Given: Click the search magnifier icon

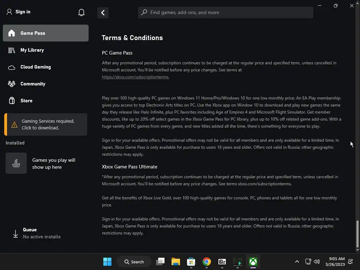Looking at the screenshot, I should 144,12.
